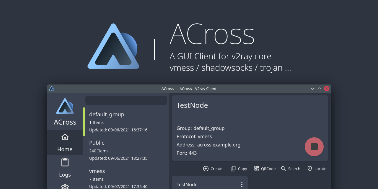
Task: Open settings via the gear icon
Action: point(65,187)
